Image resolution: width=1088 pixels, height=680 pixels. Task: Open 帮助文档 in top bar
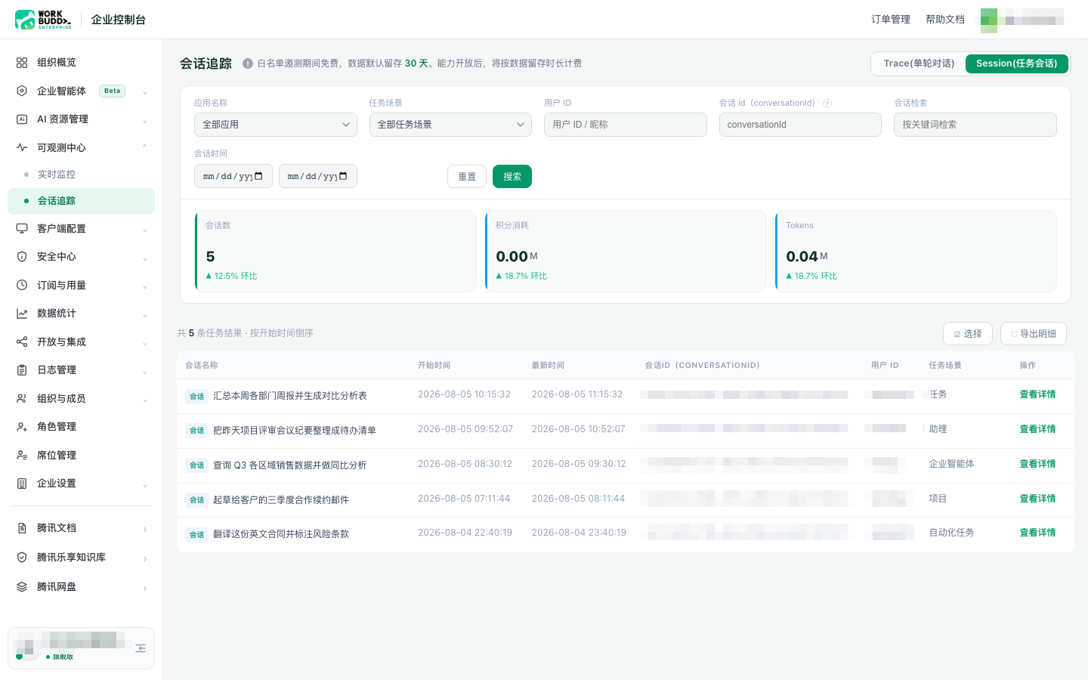click(945, 20)
